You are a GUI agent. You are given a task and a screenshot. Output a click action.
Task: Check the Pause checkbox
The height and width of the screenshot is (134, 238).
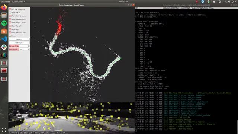[10, 36]
